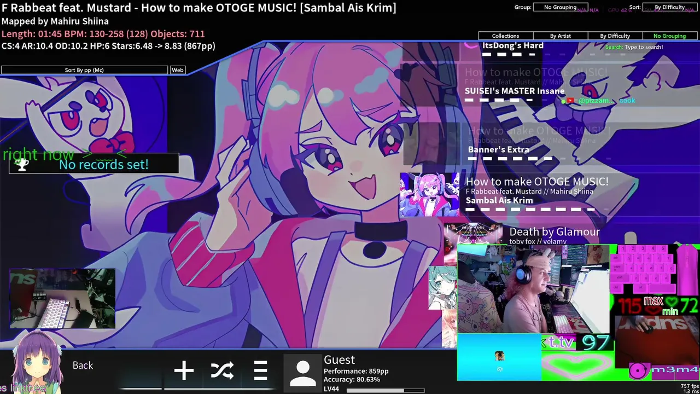Screen dimensions: 700x394
Task: Click the Guest username text
Action: tap(339, 360)
